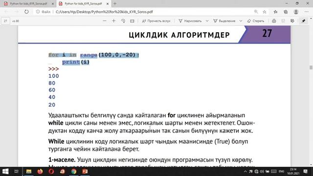The height and width of the screenshot is (176, 313).
Task: Activate the Нарисовать draw tool
Action: (190, 21)
